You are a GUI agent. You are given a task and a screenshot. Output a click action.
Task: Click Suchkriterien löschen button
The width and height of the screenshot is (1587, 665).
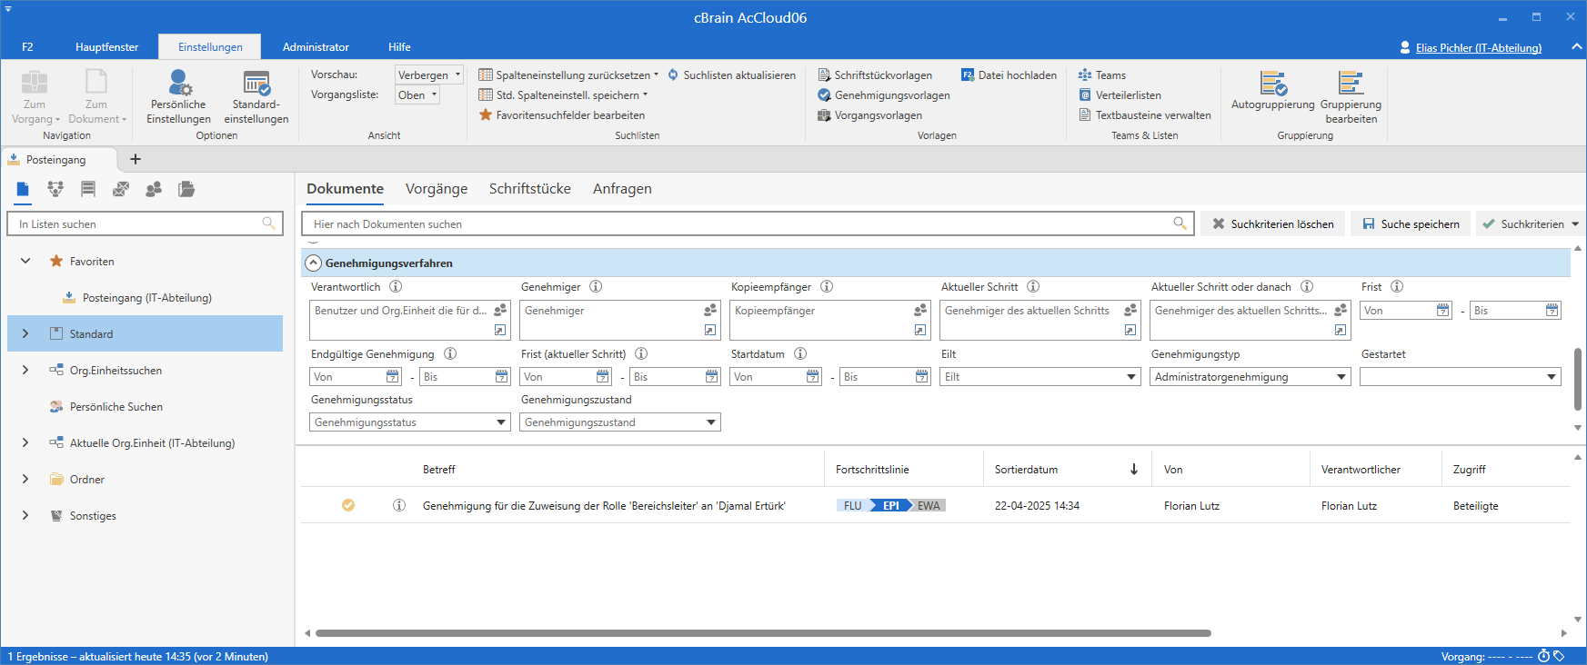1272,224
